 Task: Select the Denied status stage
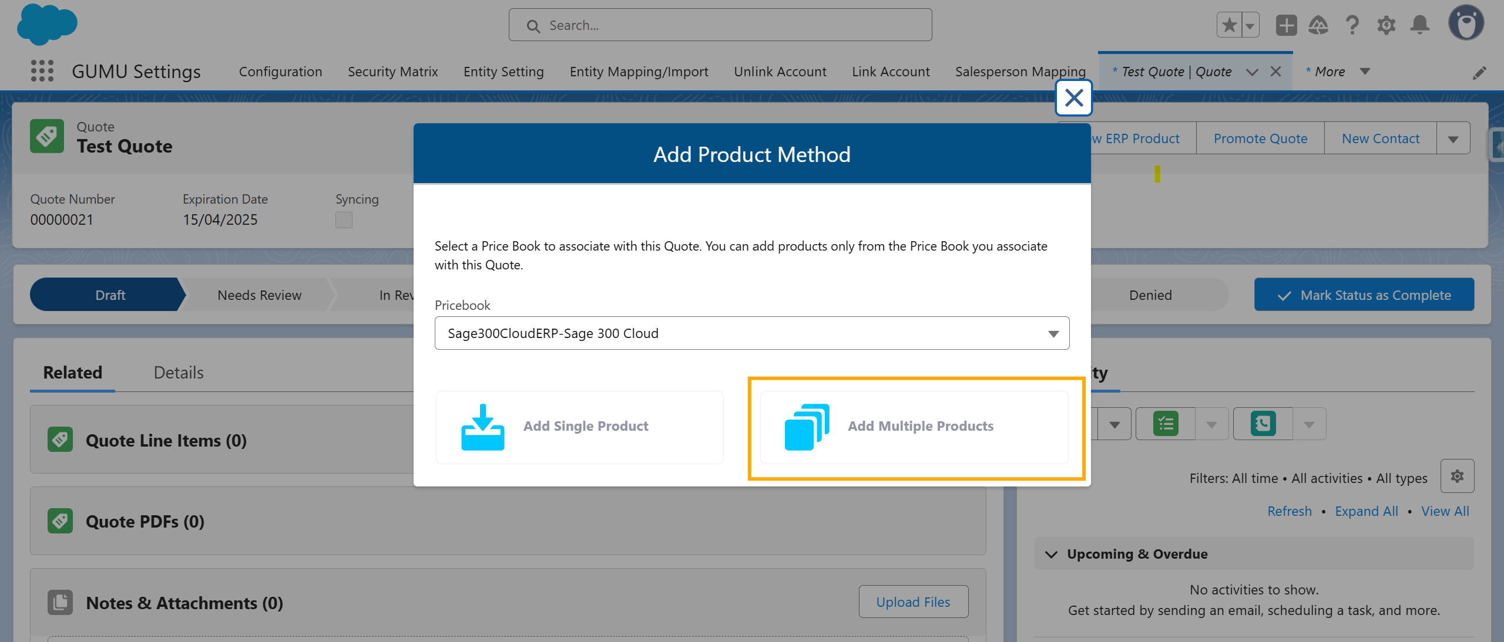tap(1150, 295)
